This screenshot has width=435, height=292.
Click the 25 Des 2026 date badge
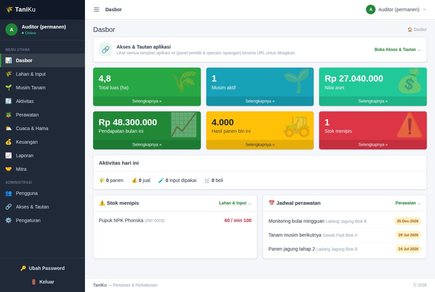pyautogui.click(x=407, y=221)
